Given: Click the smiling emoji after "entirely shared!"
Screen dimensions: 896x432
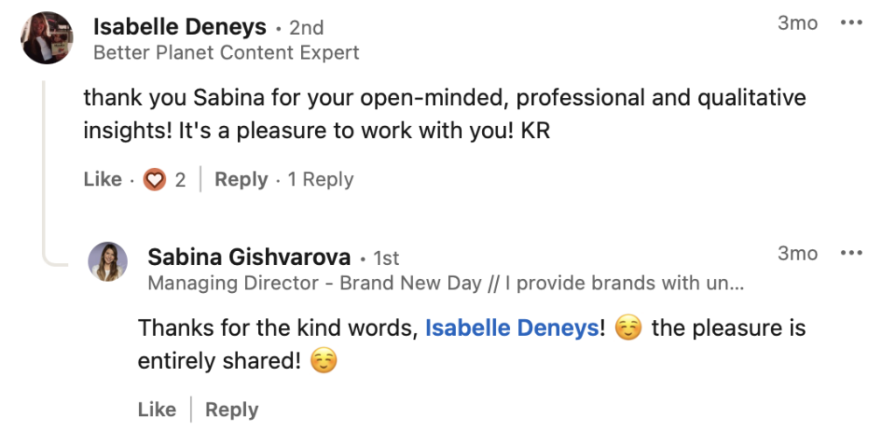Looking at the screenshot, I should (324, 361).
